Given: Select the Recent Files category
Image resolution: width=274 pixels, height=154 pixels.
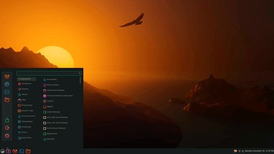Looking at the screenshot, I should click(25, 138).
